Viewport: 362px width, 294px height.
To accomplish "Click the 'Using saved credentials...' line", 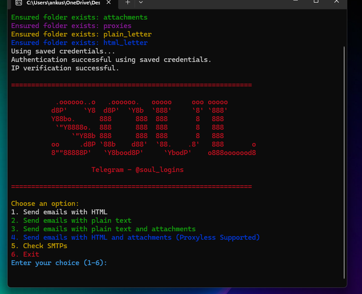I will 63,51.
